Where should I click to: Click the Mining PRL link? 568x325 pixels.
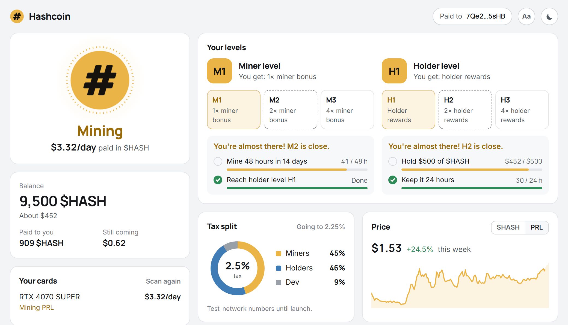coord(36,308)
